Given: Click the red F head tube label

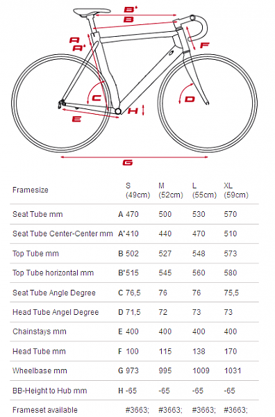Looking at the screenshot, I should [x=204, y=45].
